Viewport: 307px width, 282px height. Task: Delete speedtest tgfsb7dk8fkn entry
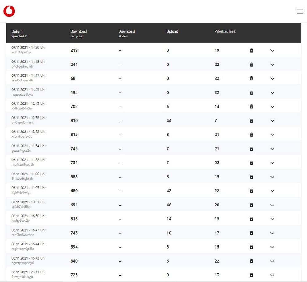[252, 205]
